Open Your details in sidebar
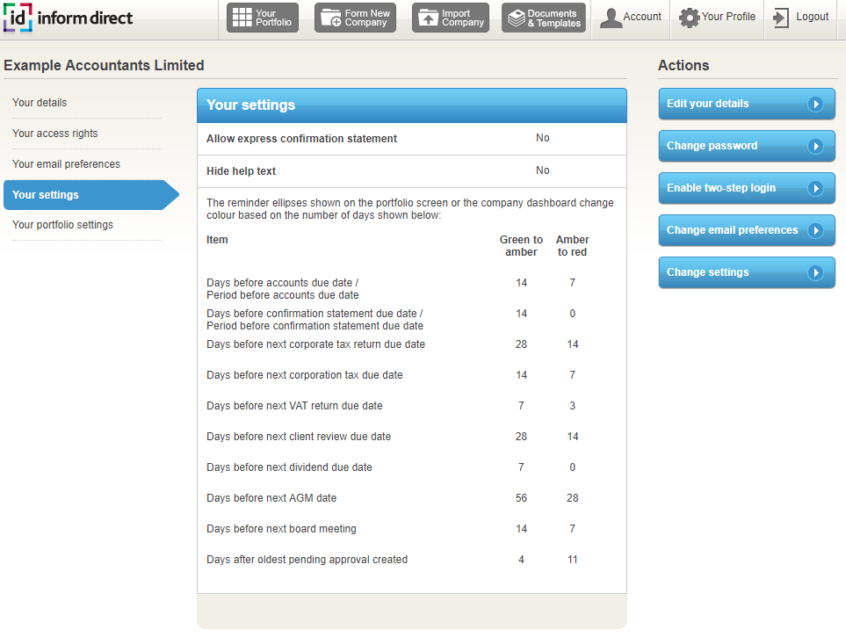The width and height of the screenshot is (846, 637). click(x=40, y=103)
